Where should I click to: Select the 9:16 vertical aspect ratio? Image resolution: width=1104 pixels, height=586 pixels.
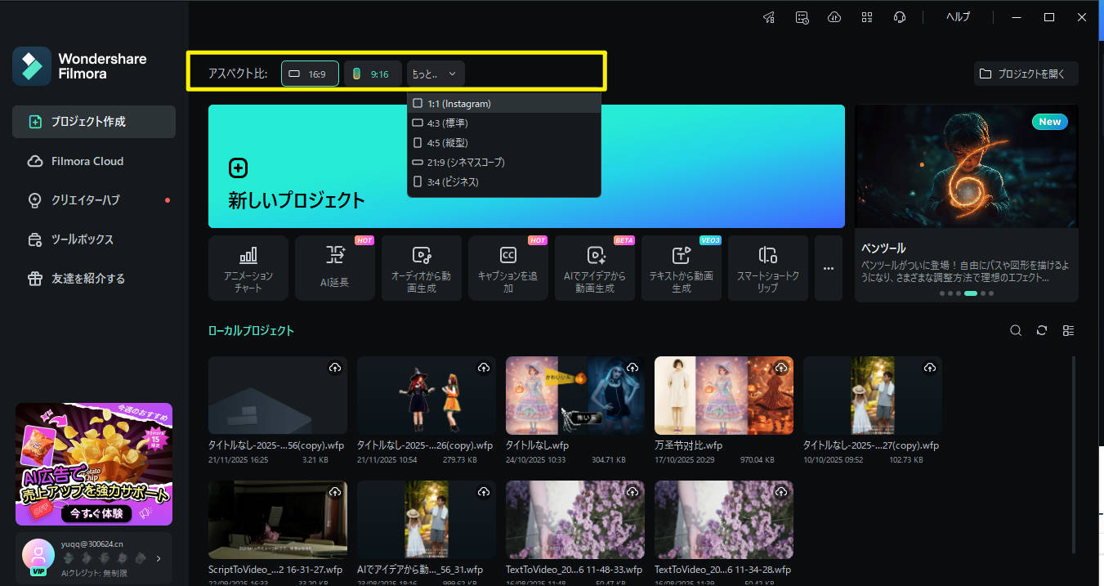pos(373,73)
